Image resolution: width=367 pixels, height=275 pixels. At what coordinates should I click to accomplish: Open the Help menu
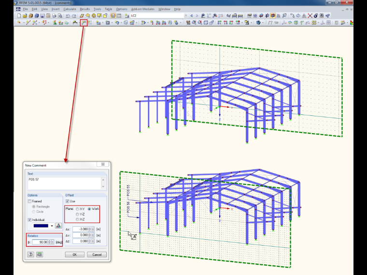click(x=177, y=9)
